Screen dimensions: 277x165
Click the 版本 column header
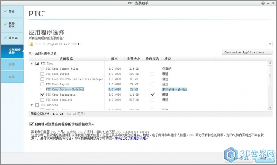click(x=114, y=59)
